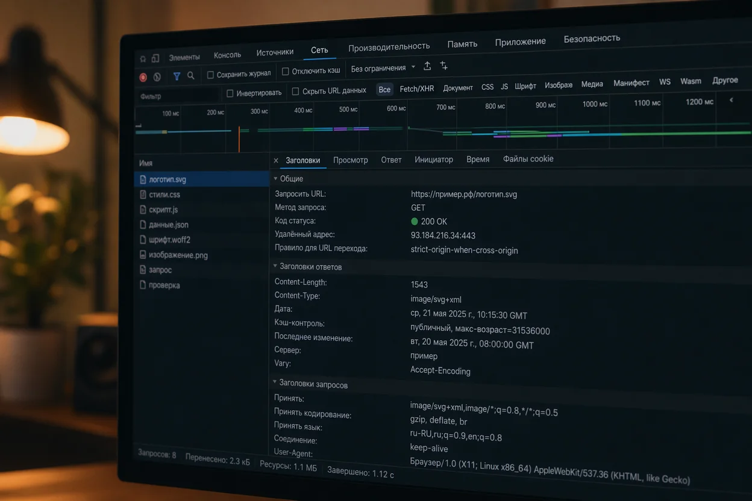Open the Просмотр tab in request details
Image resolution: width=752 pixels, height=501 pixels.
(350, 160)
